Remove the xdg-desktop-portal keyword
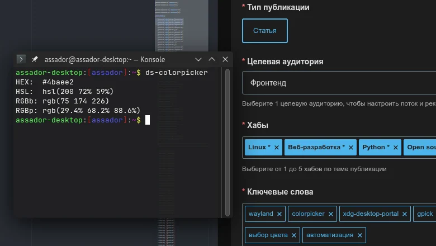436x246 pixels. [x=405, y=214]
